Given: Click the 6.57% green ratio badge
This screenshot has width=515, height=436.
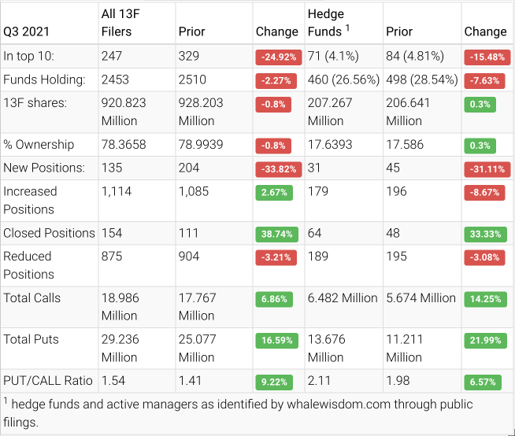Looking at the screenshot, I should pos(483,382).
